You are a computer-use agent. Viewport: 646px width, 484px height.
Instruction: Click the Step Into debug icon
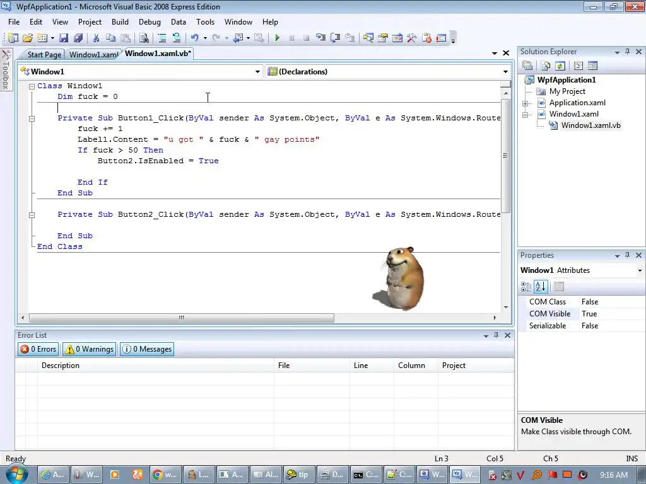[321, 38]
